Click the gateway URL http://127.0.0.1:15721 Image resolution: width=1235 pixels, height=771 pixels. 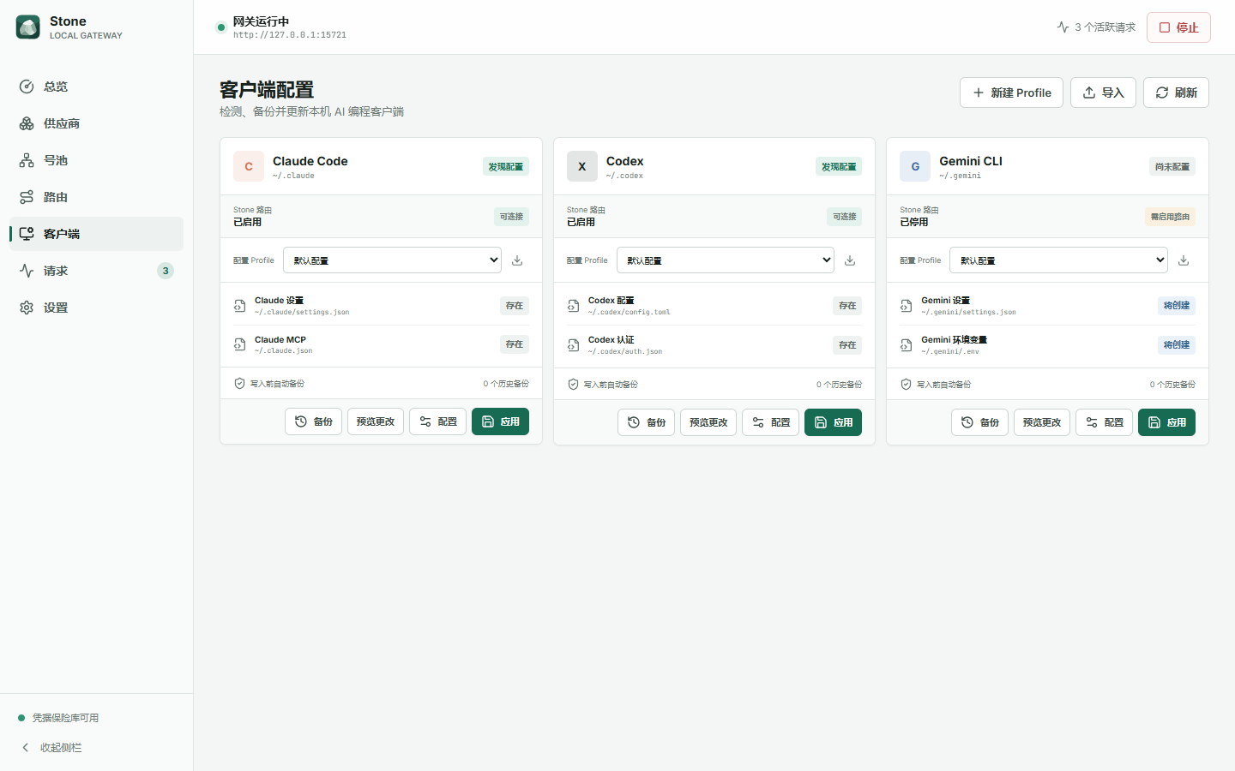290,35
